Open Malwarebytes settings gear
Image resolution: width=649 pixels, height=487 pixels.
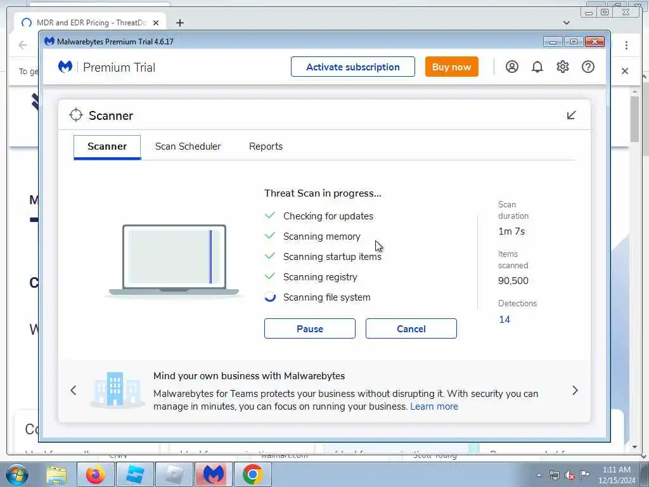tap(563, 67)
